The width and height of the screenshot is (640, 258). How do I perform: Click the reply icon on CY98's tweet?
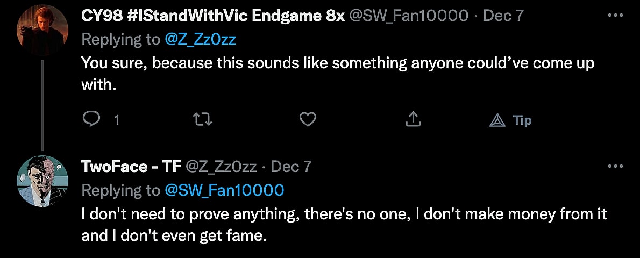point(92,119)
